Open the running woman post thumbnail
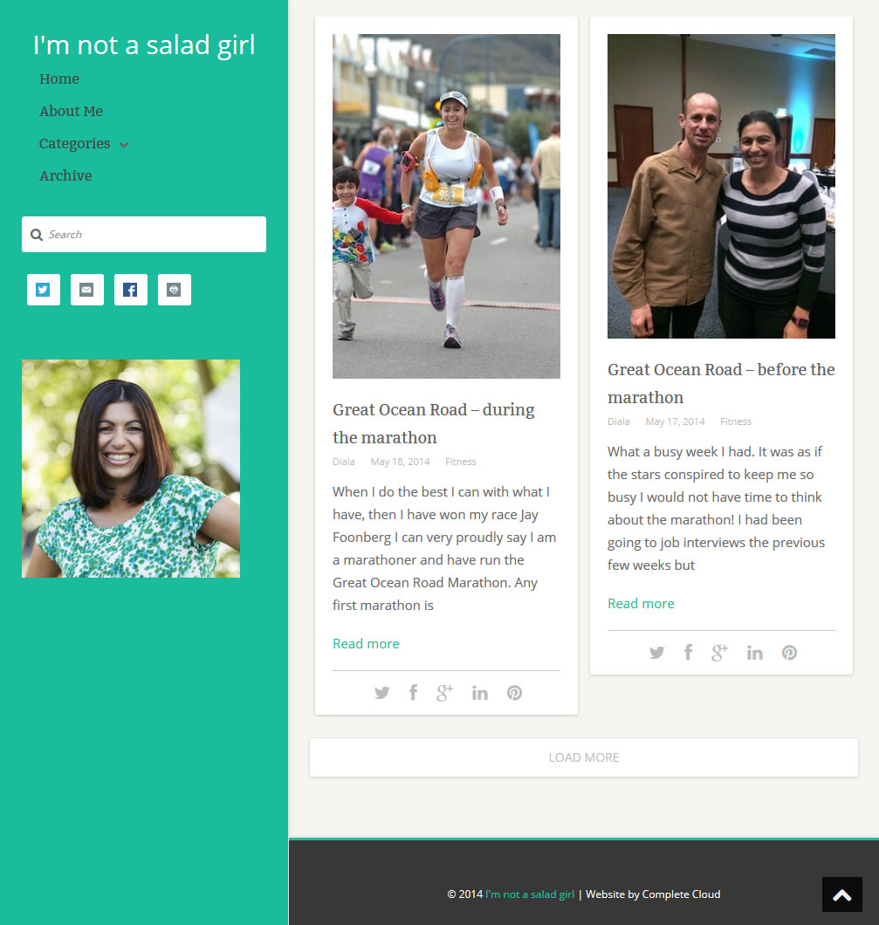 [x=446, y=206]
